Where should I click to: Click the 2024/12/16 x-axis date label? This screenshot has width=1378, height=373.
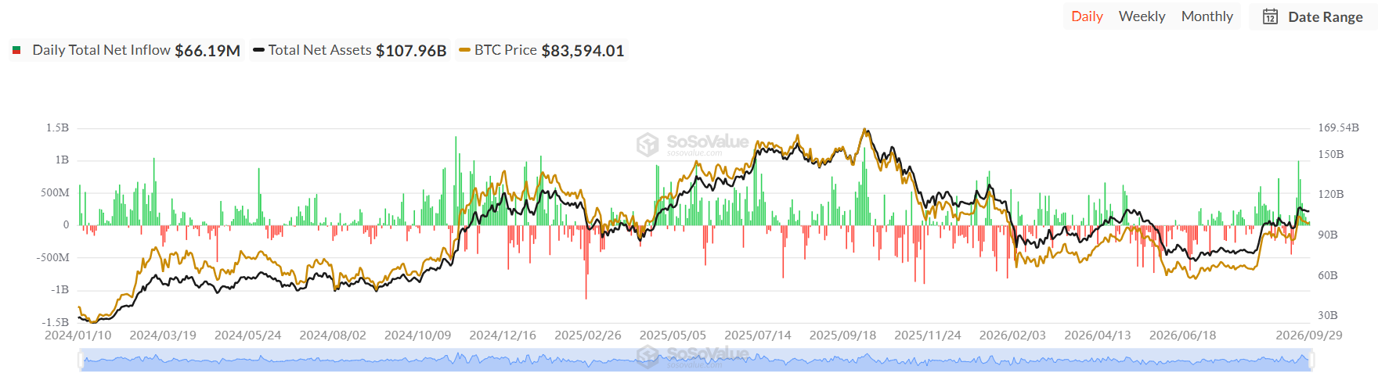(503, 335)
